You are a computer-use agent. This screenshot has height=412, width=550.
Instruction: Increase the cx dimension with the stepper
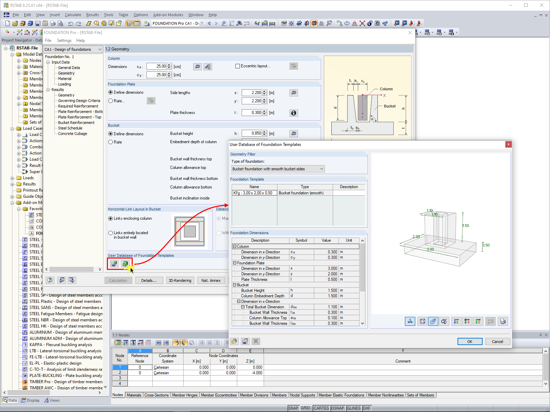point(169,65)
